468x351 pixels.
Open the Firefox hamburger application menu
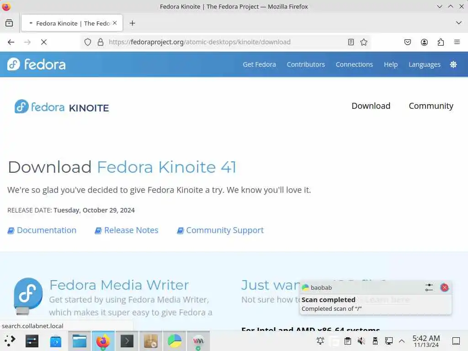pyautogui.click(x=457, y=42)
